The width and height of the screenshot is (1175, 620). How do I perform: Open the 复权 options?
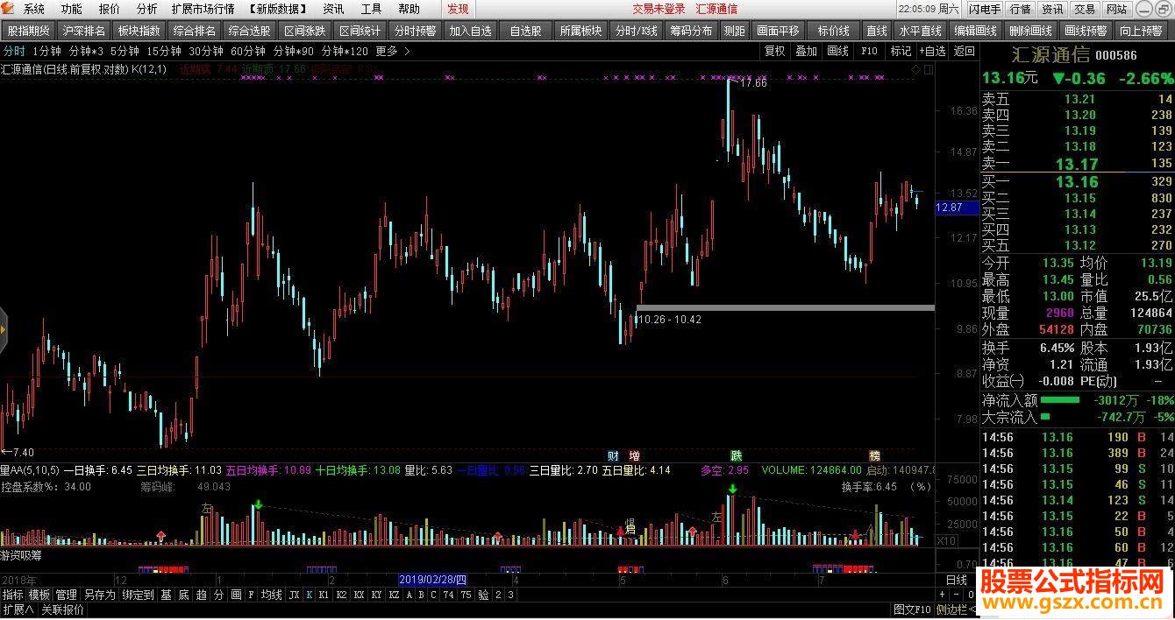tap(775, 51)
